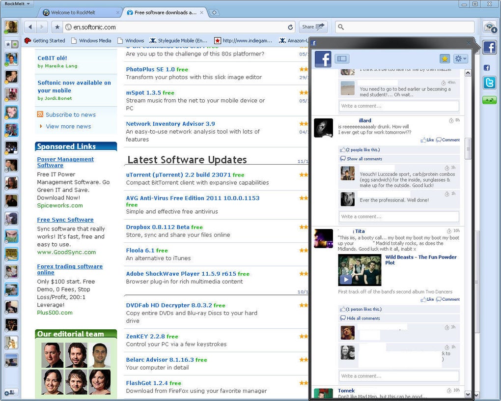Click 'Write a comment' box under illard post
The width and height of the screenshot is (501, 401).
pos(399,217)
